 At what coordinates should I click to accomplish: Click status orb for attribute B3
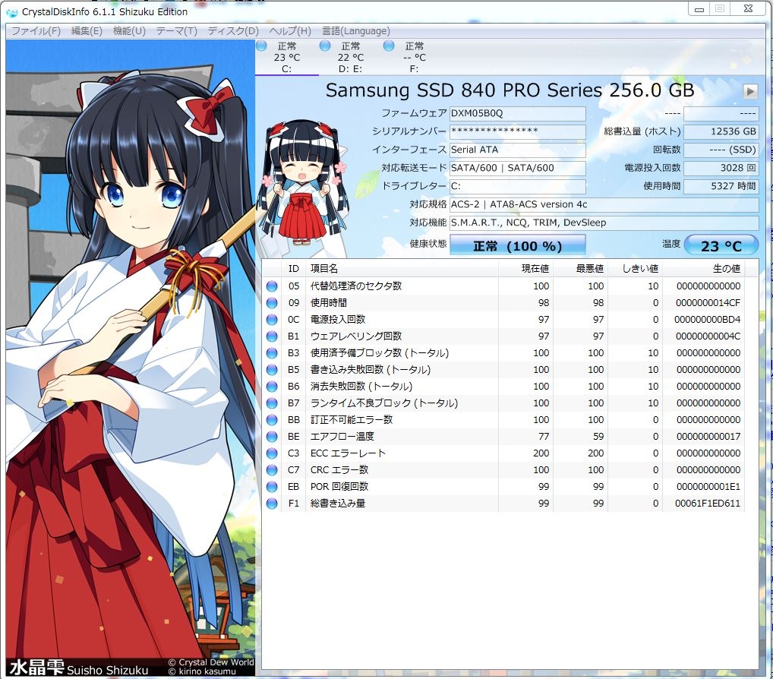[x=272, y=353]
